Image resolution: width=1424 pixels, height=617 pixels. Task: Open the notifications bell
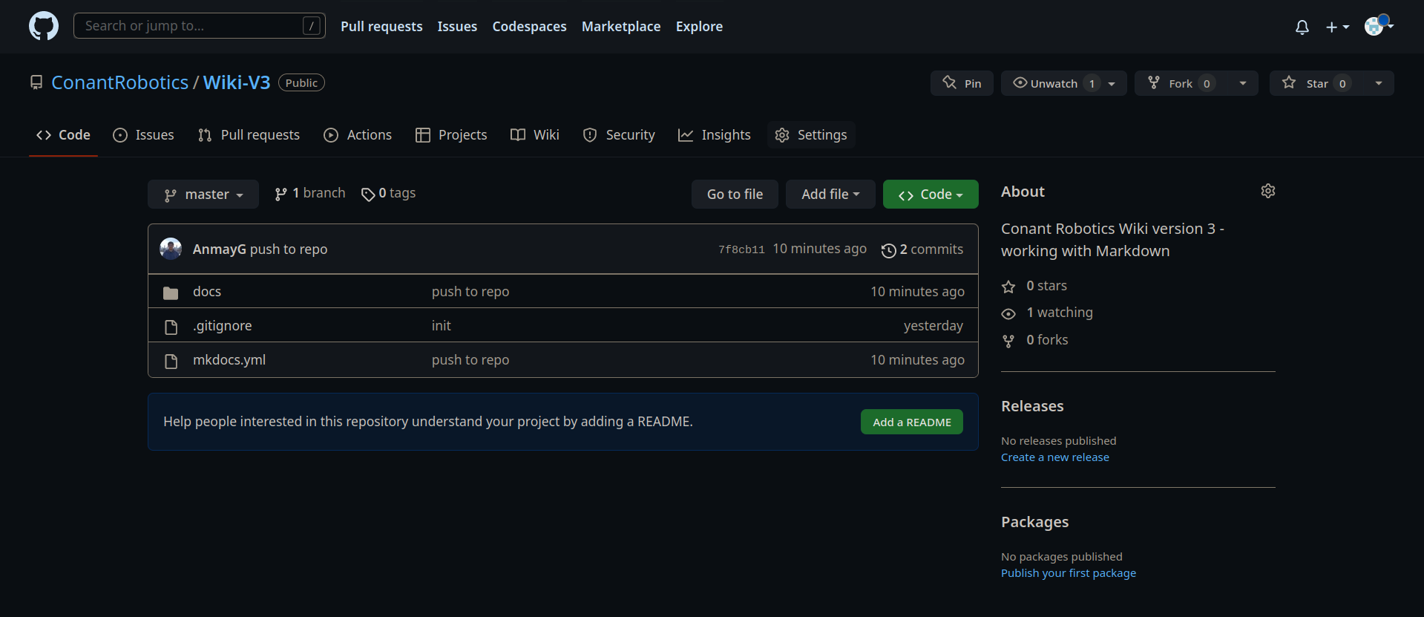[1302, 27]
